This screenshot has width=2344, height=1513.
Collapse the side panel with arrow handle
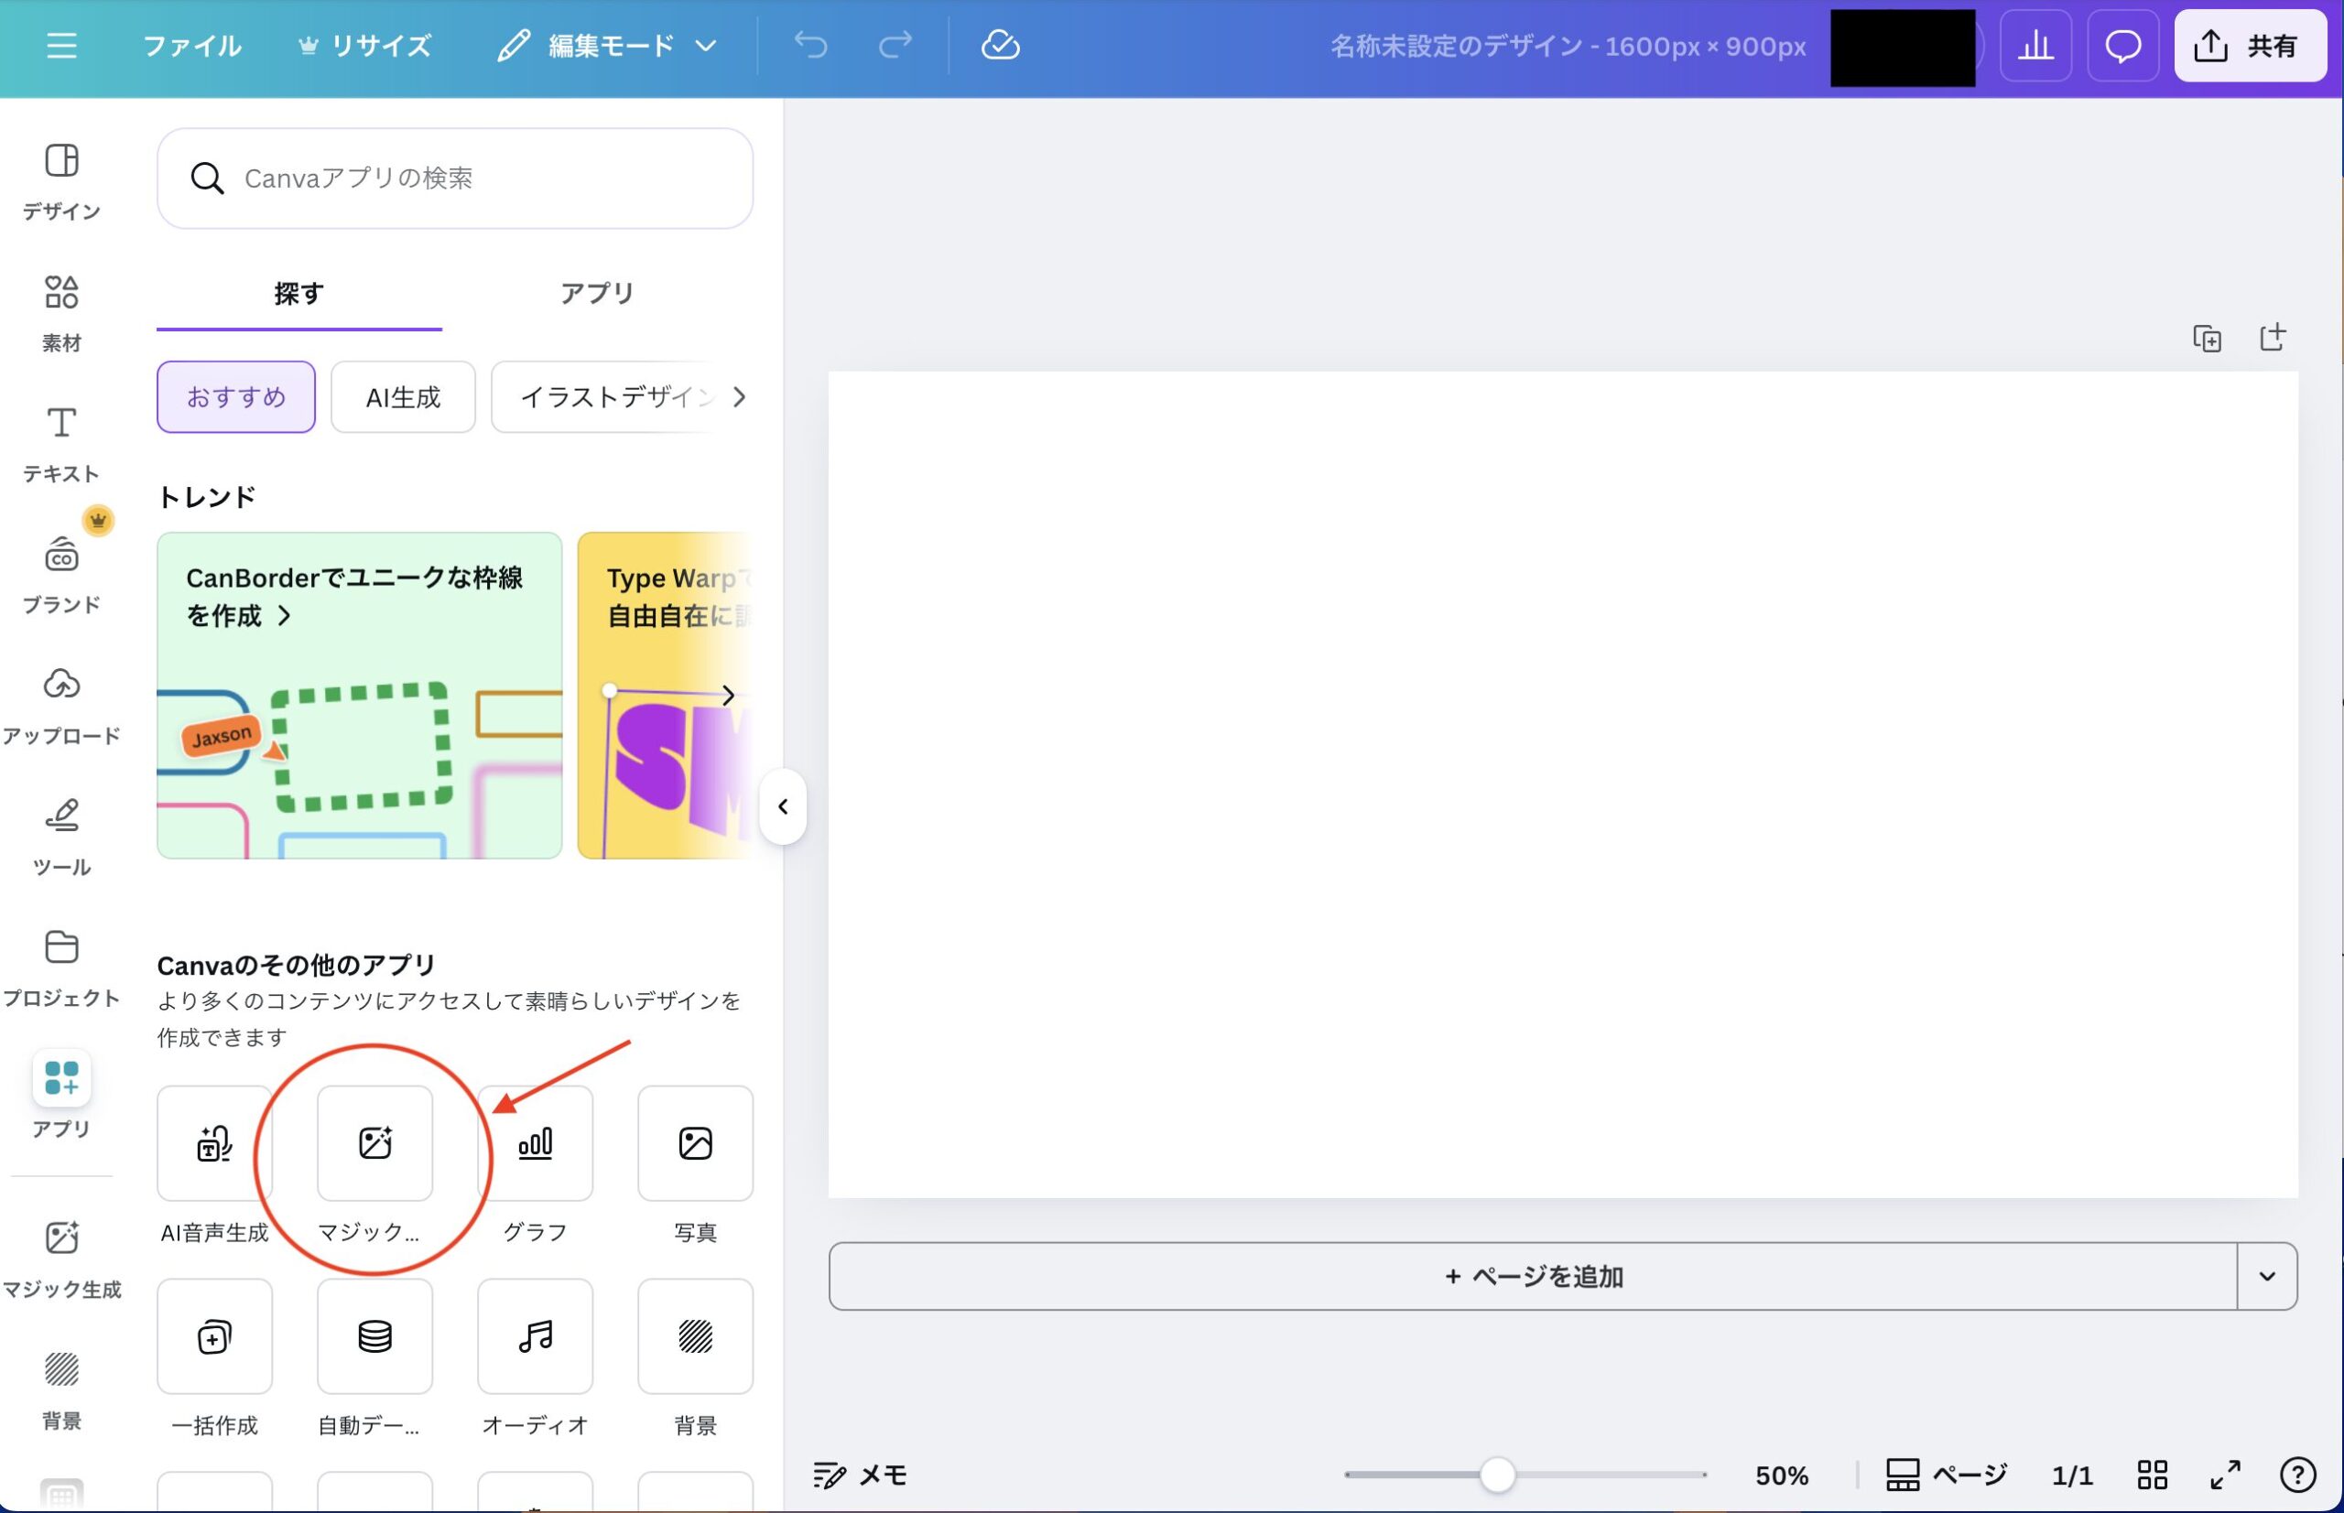coord(782,806)
